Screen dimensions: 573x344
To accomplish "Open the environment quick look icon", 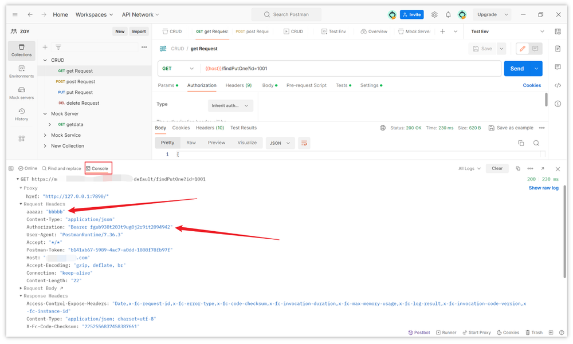I will [x=558, y=31].
